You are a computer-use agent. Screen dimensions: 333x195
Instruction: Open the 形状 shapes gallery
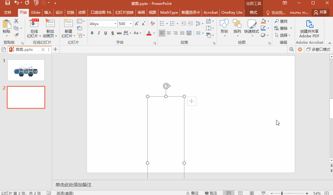tap(224, 27)
